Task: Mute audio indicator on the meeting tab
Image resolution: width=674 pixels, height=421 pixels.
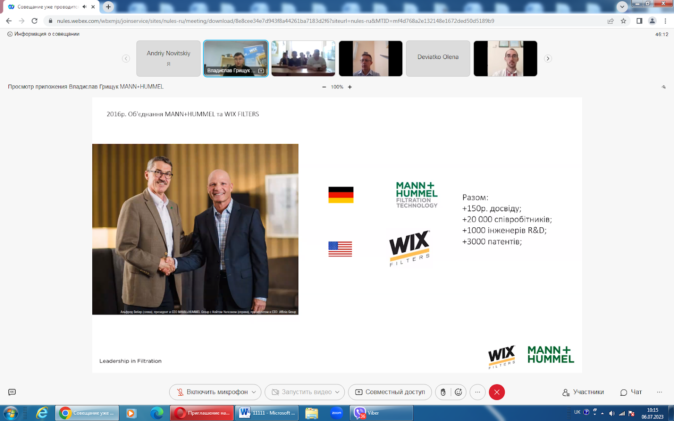Action: (x=85, y=7)
